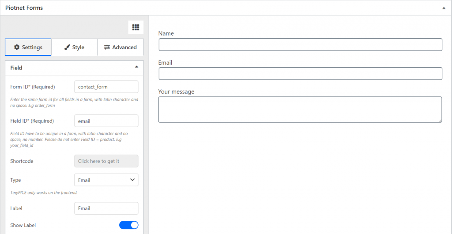
Task: Click the Email field in form preview
Action: 300,73
